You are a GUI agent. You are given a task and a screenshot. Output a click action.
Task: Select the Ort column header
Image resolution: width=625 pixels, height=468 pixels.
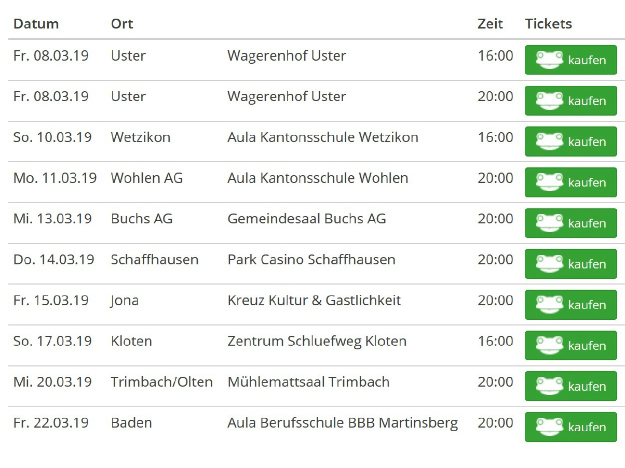pyautogui.click(x=122, y=24)
